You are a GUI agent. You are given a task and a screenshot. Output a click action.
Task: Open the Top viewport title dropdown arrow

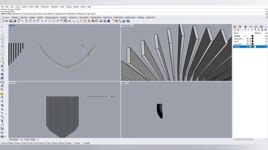(14, 25)
